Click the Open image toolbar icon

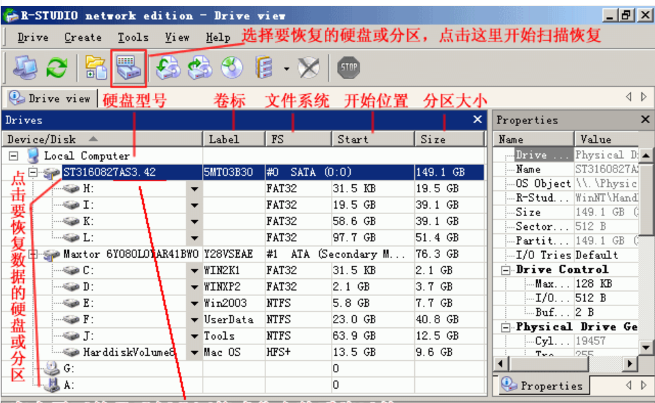pos(168,68)
